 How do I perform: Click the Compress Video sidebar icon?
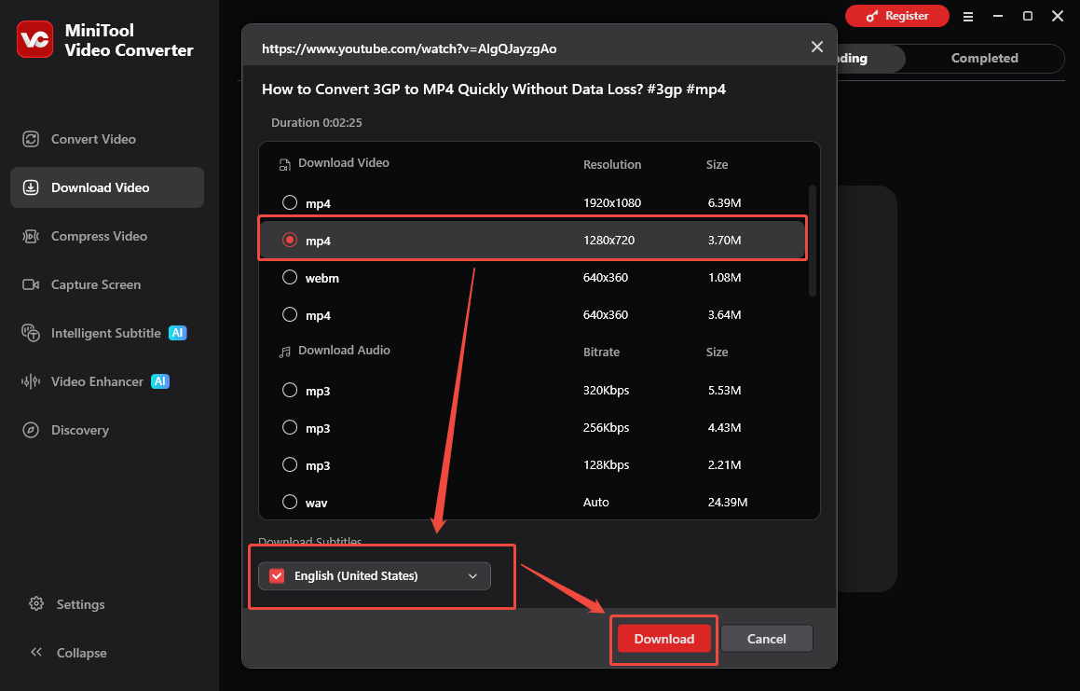pyautogui.click(x=31, y=237)
